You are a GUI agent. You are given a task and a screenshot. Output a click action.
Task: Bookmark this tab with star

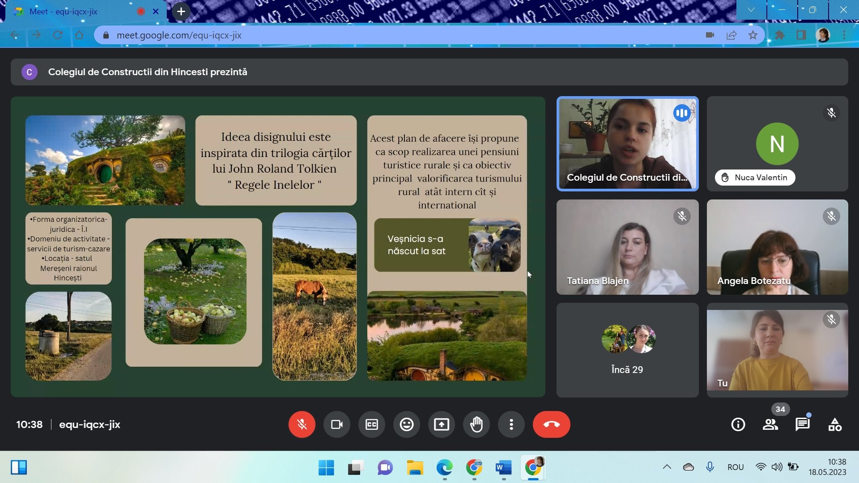[753, 35]
